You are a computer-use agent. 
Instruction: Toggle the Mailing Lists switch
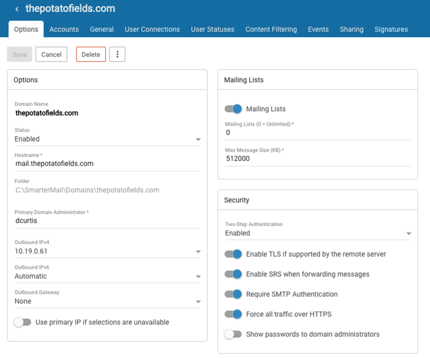233,109
